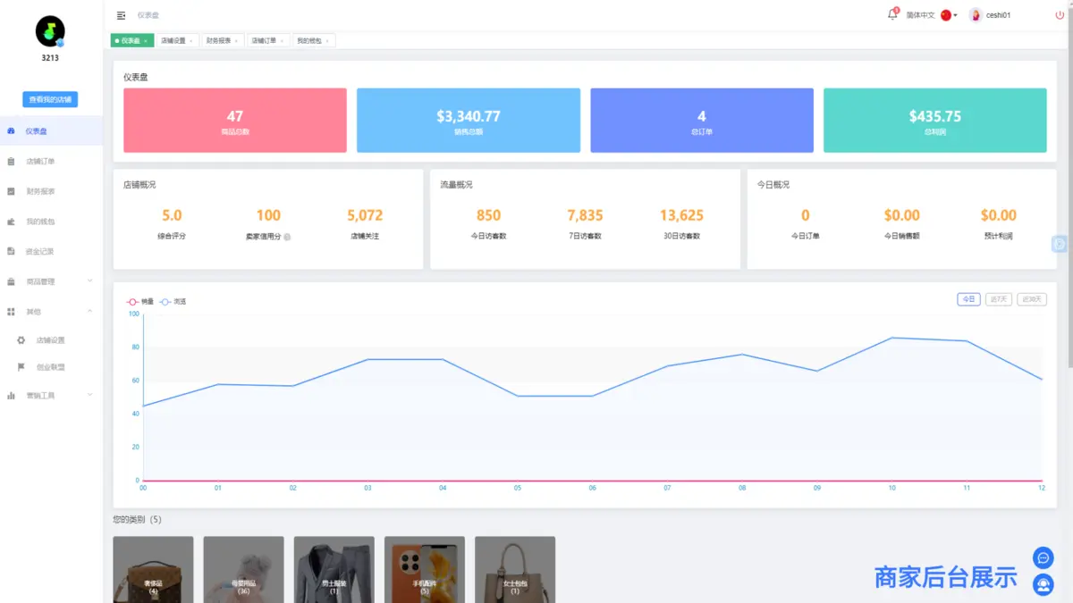This screenshot has width=1073, height=603.
Task: Open the blue chat bubble icon
Action: (x=1043, y=558)
